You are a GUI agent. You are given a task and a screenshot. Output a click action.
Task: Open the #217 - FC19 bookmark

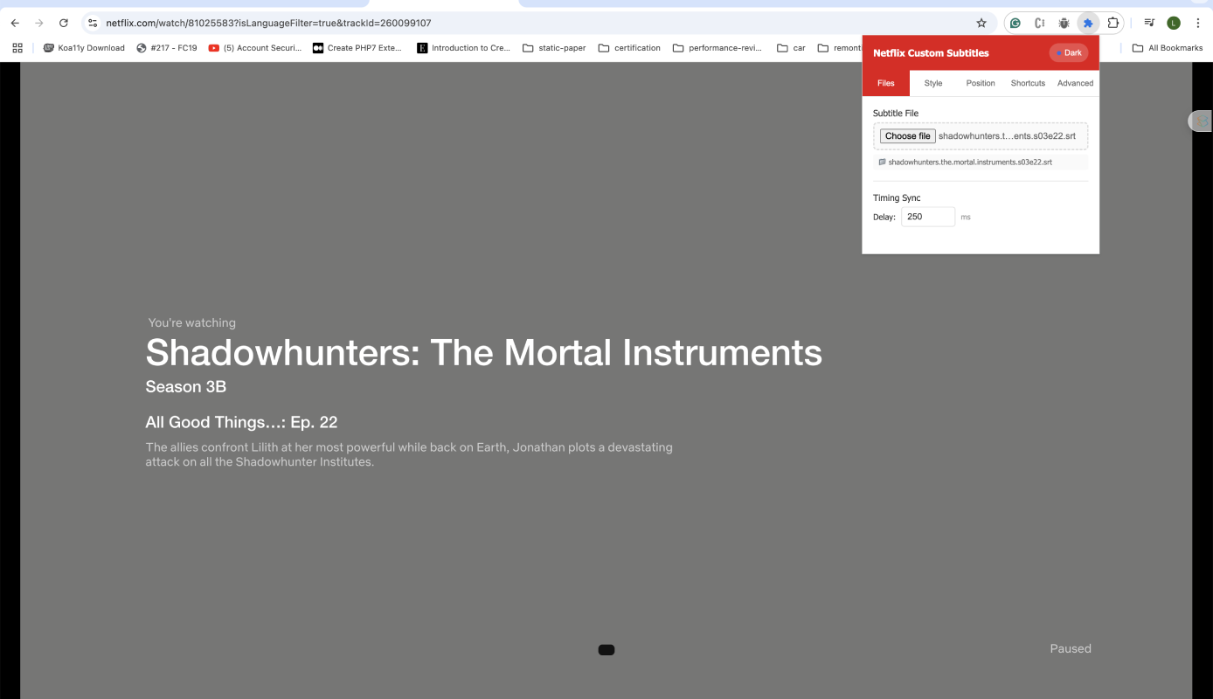pyautogui.click(x=167, y=48)
